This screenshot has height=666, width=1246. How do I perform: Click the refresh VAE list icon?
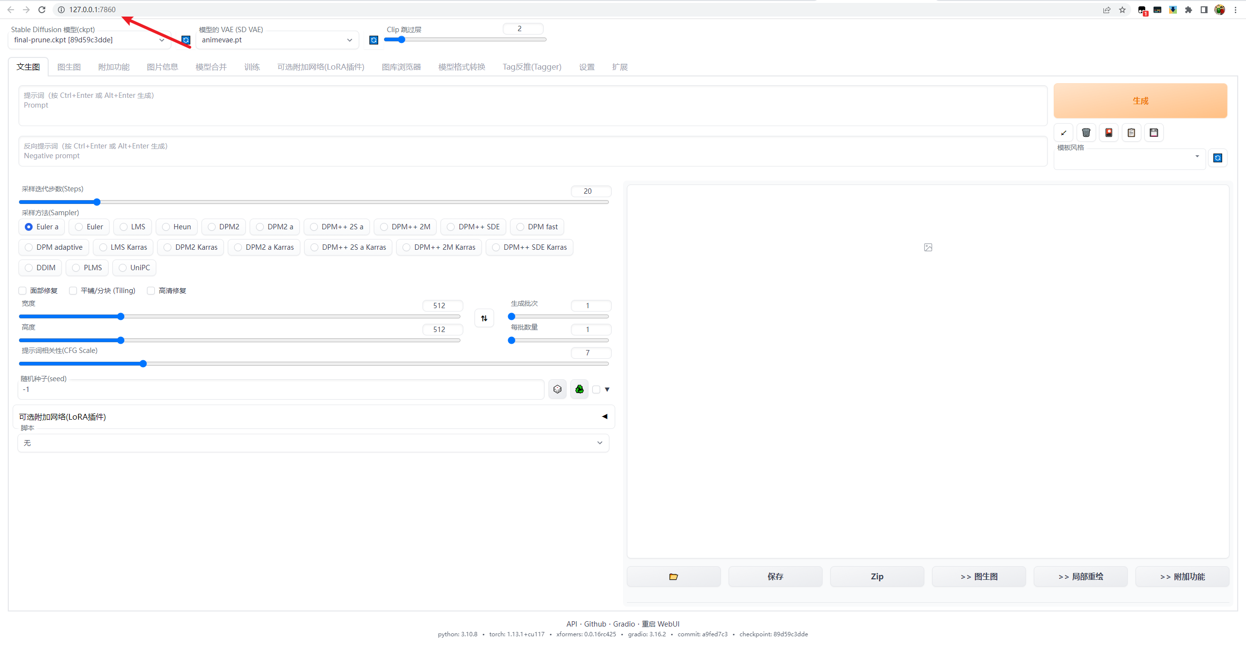click(373, 40)
